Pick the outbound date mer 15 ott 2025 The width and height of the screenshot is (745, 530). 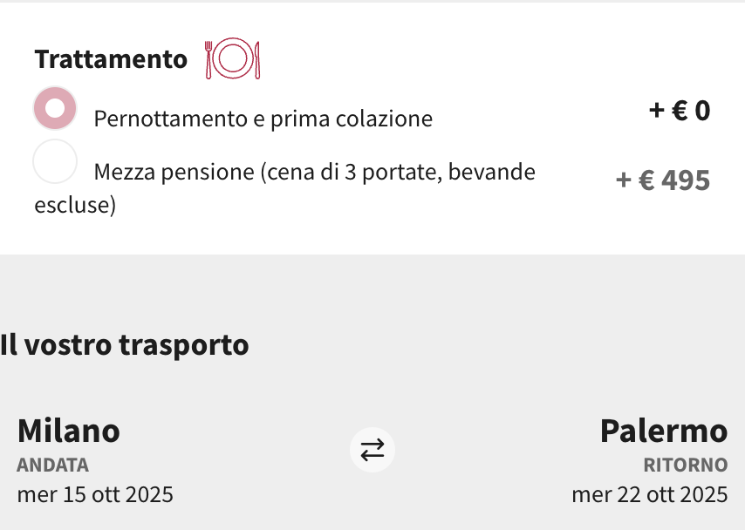[95, 495]
